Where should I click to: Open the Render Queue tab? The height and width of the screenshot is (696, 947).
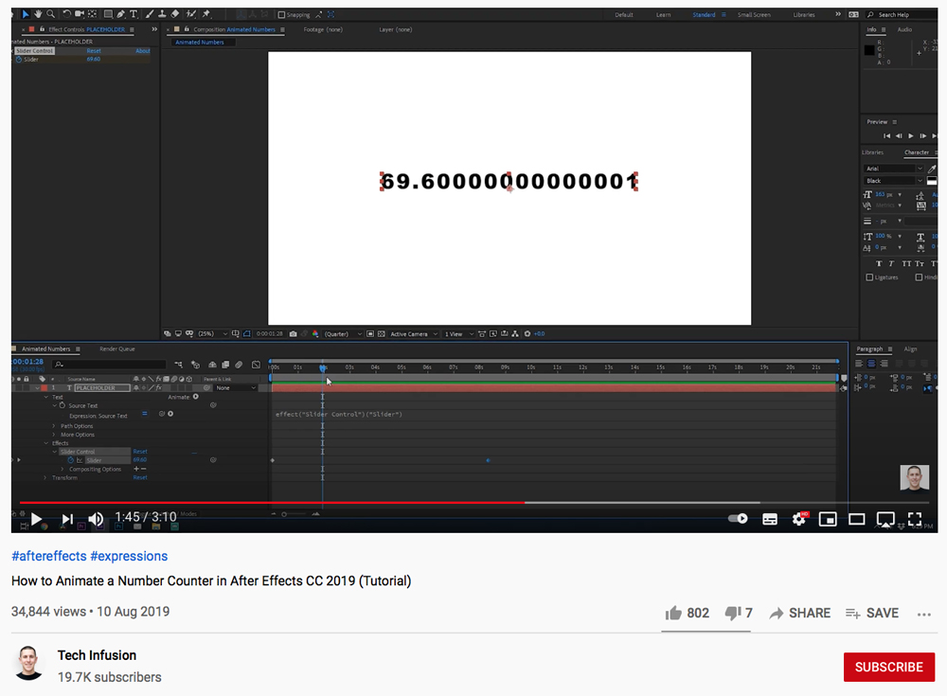point(117,348)
